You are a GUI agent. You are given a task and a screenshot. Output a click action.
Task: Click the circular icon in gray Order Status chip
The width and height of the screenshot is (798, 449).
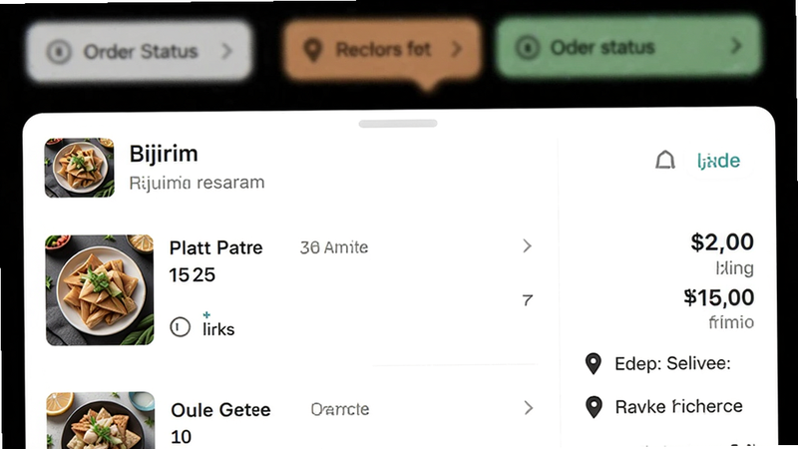tap(59, 52)
